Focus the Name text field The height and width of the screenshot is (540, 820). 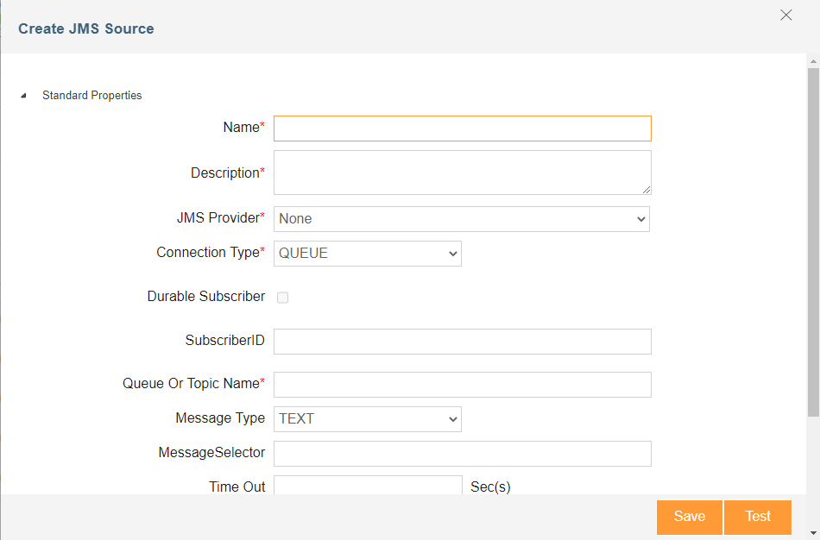[x=462, y=129]
